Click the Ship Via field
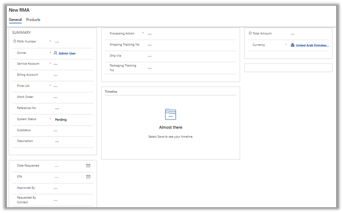The width and height of the screenshot is (343, 213). (190, 56)
